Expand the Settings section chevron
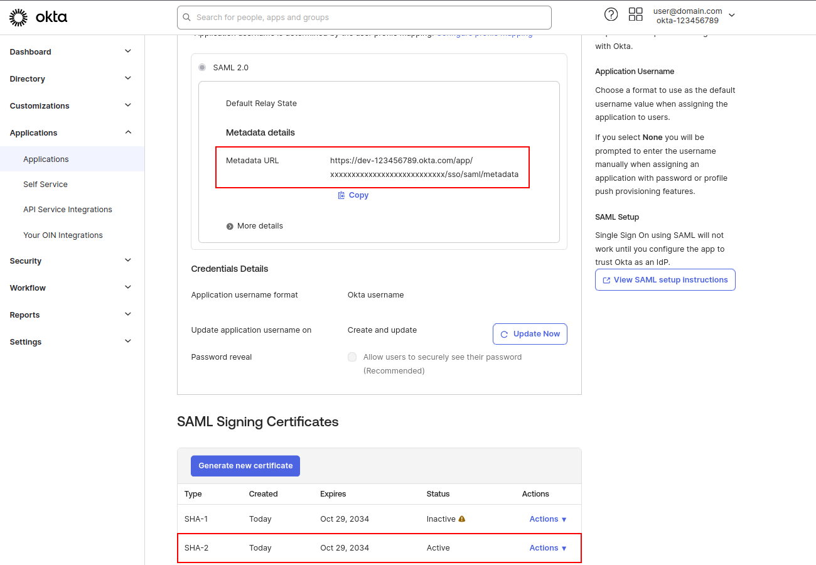 [x=128, y=342]
